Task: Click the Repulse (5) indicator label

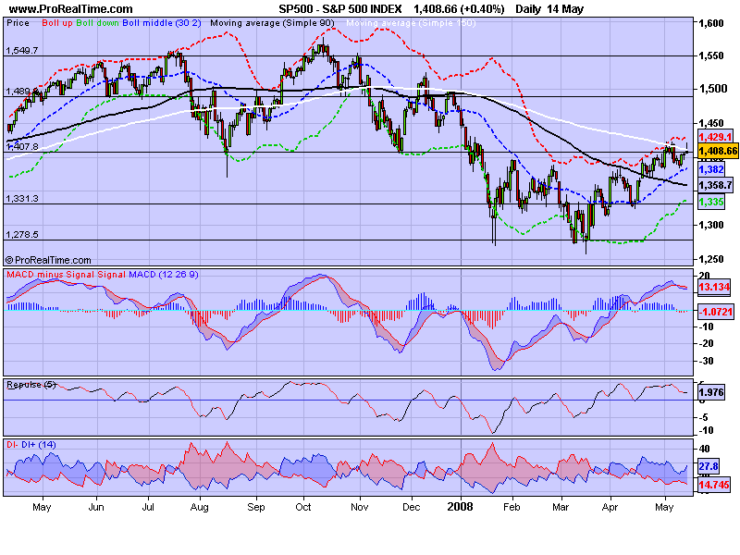Action: coord(31,385)
